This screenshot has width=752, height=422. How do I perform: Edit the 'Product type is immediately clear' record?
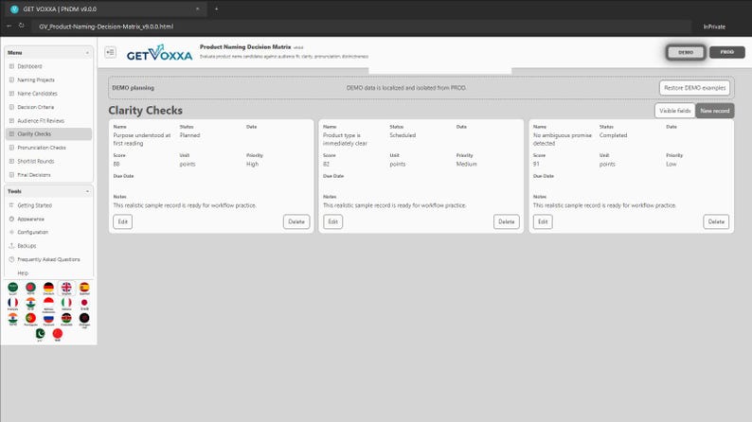(x=332, y=221)
